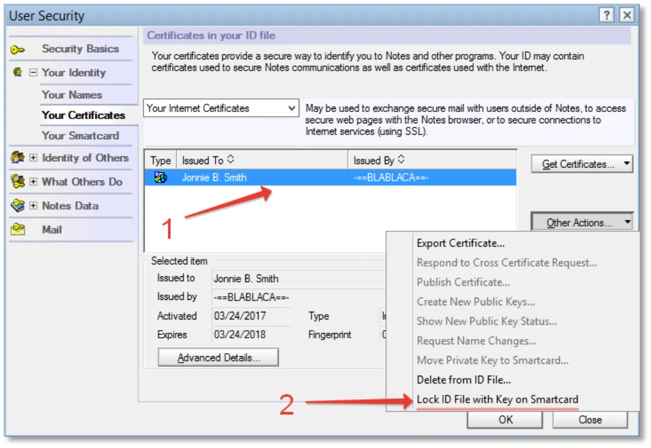This screenshot has height=448, width=651.
Task: Click the Security Basics key icon
Action: click(17, 50)
